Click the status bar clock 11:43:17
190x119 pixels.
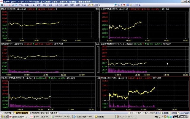185,113
